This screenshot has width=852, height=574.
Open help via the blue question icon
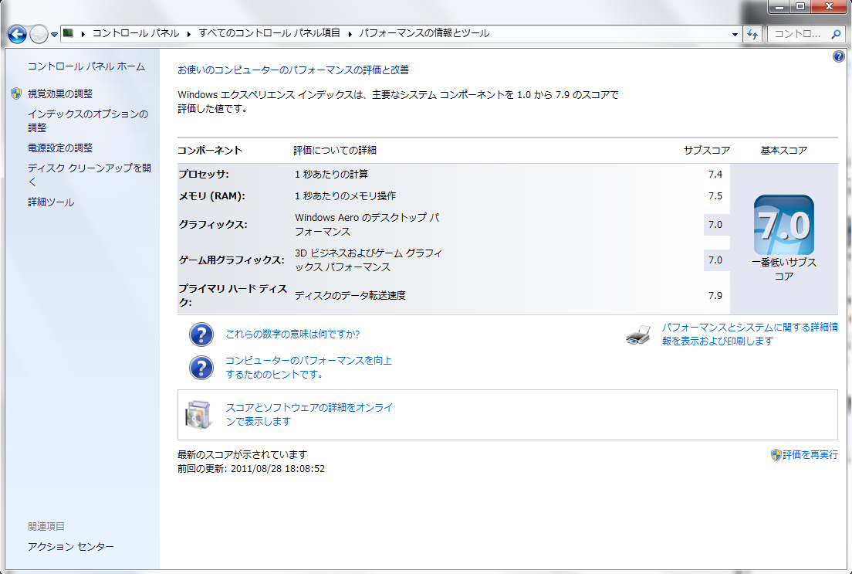click(838, 56)
